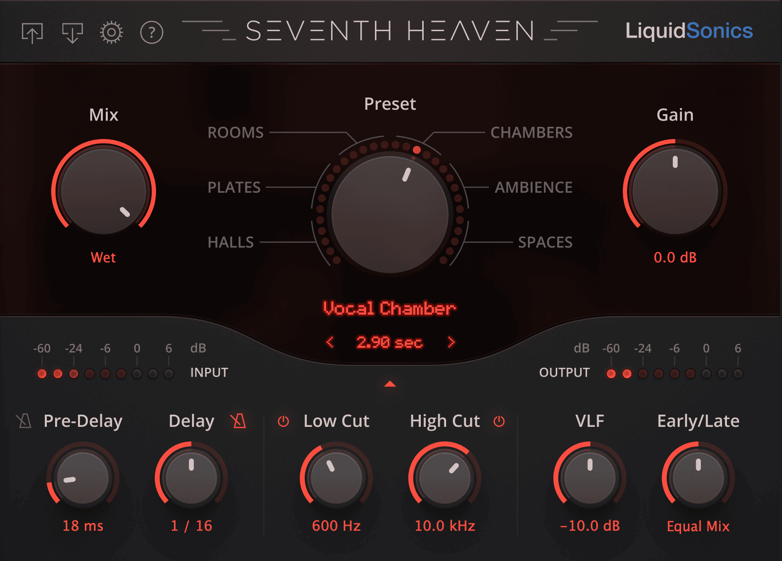
Task: Select the PLATES preset category
Action: 234,187
